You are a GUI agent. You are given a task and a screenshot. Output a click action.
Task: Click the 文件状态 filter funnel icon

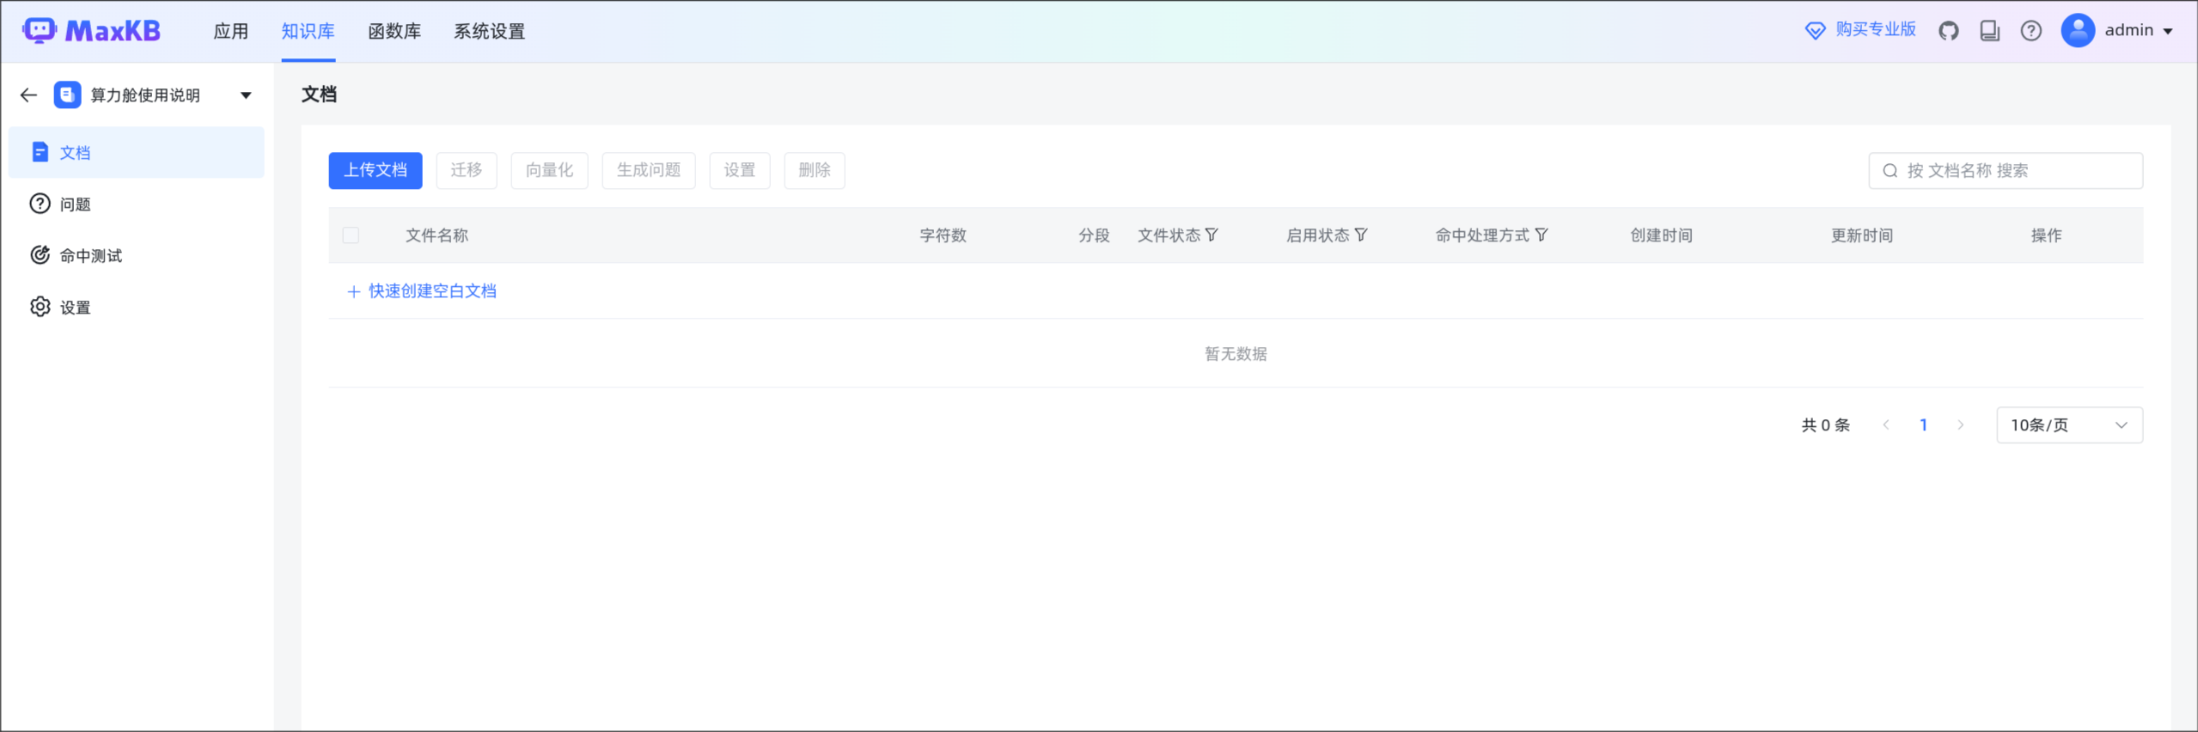point(1212,235)
